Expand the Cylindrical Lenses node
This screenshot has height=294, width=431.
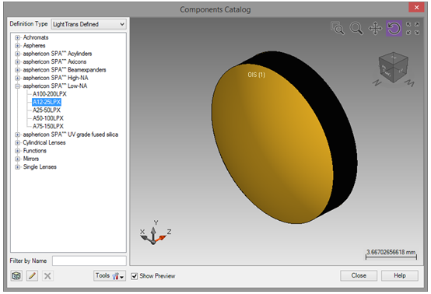pyautogui.click(x=17, y=142)
